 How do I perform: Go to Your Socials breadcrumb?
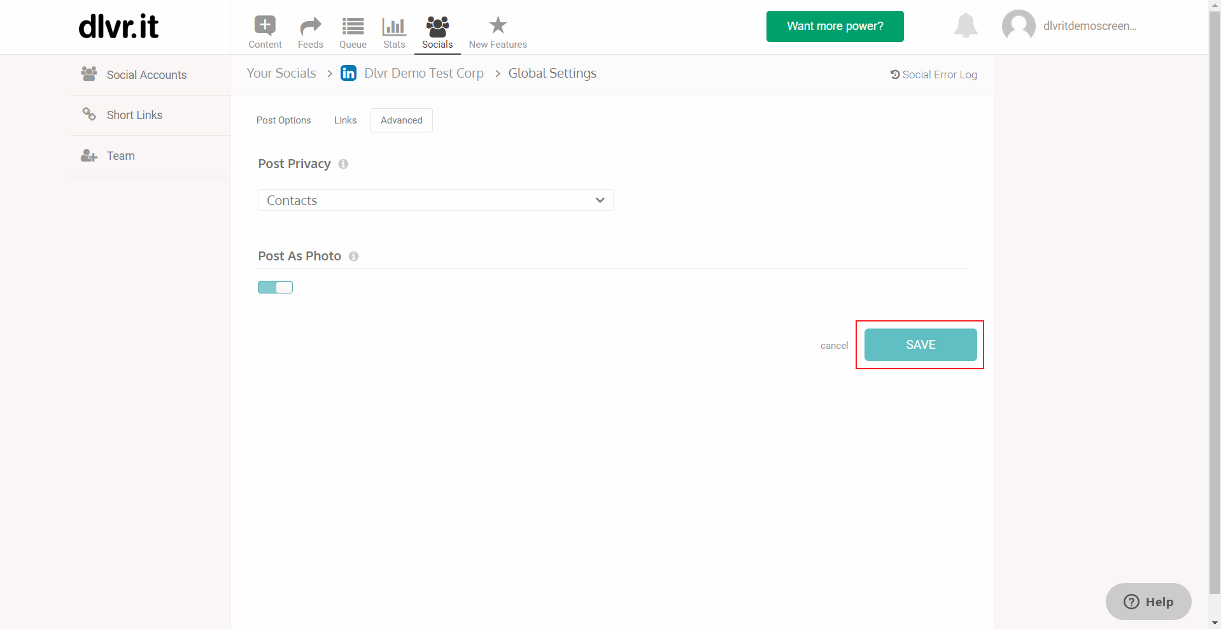point(281,73)
